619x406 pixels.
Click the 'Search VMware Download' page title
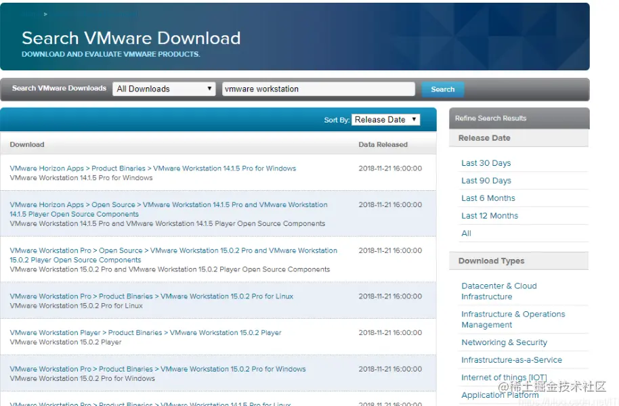click(131, 39)
